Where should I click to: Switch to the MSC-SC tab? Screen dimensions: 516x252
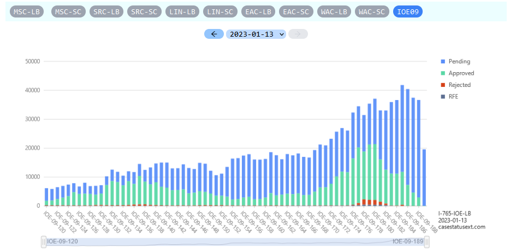(68, 11)
